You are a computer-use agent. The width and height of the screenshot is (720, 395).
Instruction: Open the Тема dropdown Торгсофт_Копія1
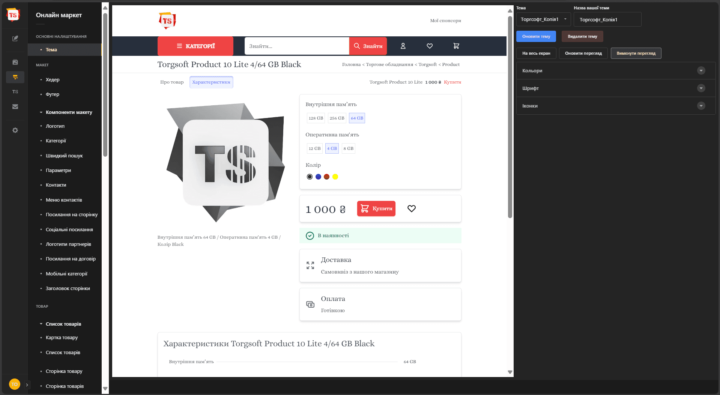click(x=543, y=19)
